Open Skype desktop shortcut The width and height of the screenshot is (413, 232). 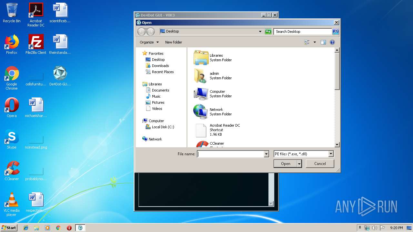[x=12, y=139]
